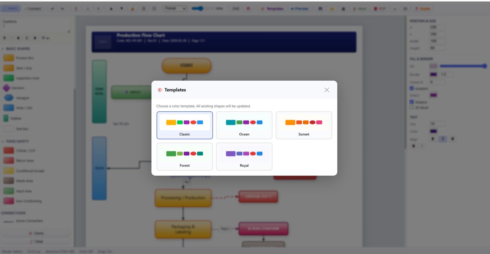Open the font size dropdown in sidebar
Screen dimensions: 490x254
click(45, 38)
